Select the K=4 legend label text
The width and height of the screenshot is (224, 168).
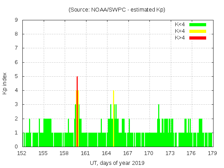pos(180,31)
